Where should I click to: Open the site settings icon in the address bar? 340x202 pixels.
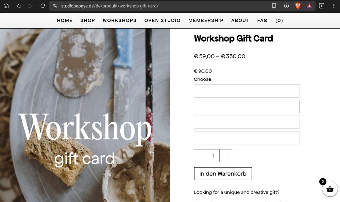(x=55, y=6)
